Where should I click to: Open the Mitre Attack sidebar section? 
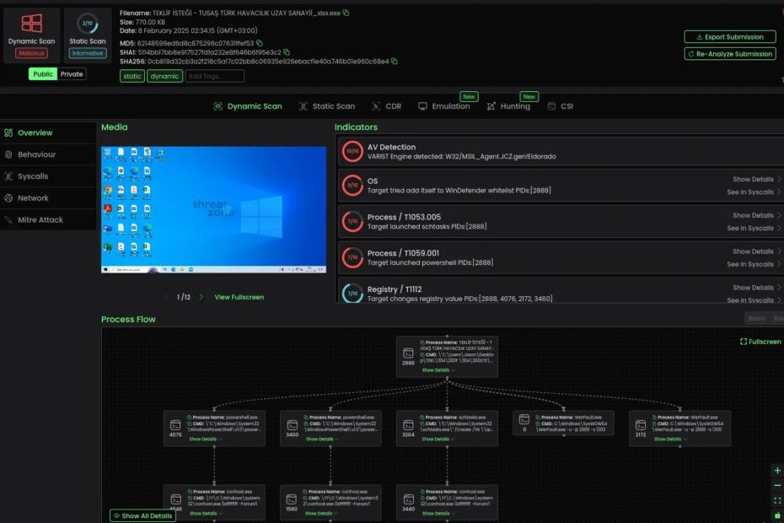[40, 220]
